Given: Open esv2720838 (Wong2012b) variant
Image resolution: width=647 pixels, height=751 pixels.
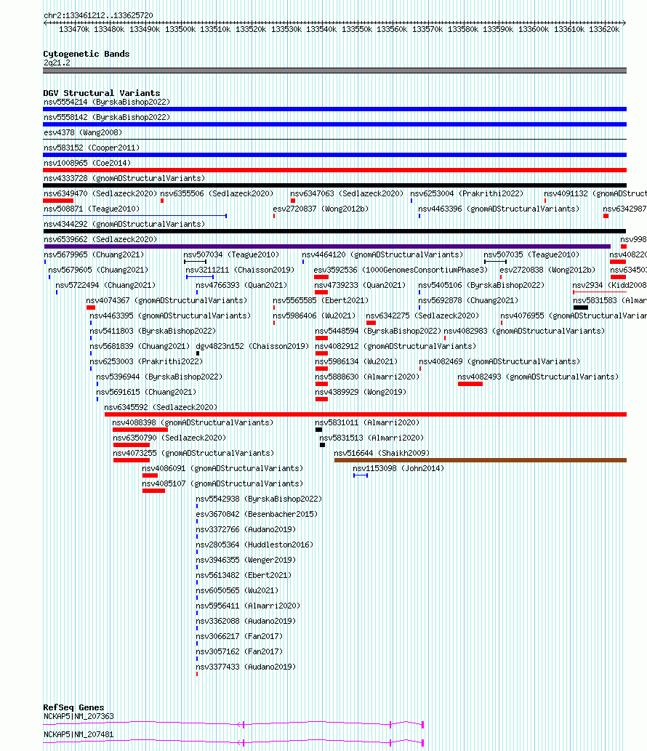Looking at the screenshot, I should (547, 270).
